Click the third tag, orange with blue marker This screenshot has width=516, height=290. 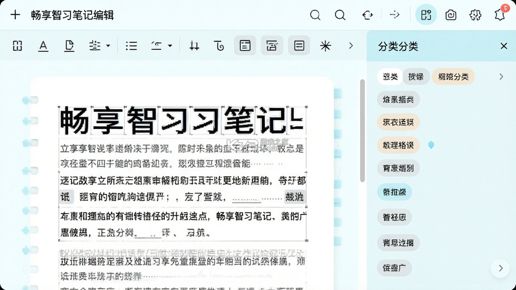(x=398, y=145)
